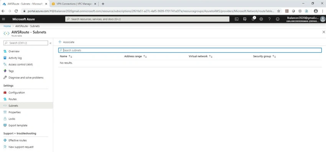Close the AWSRoute blade with the X
Viewport: 326px width, 152px height.
coord(323,32)
